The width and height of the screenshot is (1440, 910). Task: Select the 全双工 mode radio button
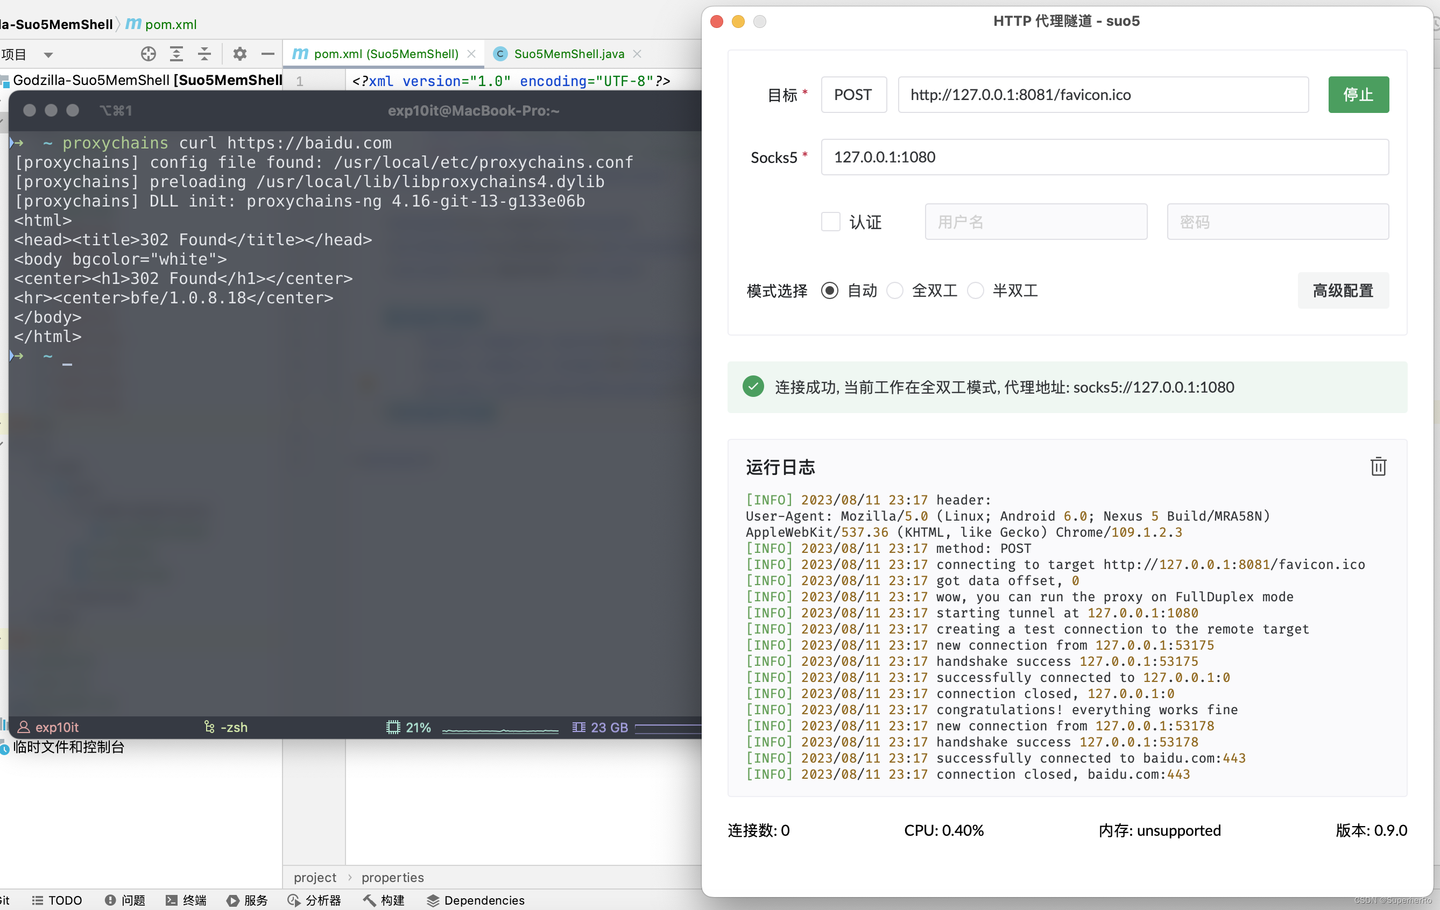coord(894,290)
